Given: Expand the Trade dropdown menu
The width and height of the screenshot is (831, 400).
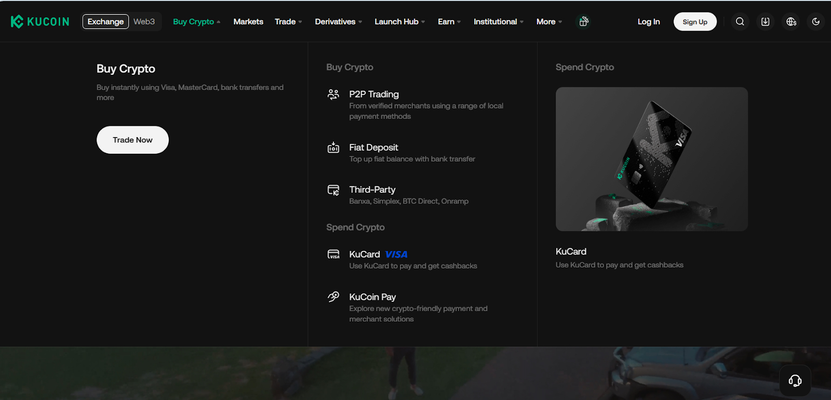Looking at the screenshot, I should tap(288, 21).
